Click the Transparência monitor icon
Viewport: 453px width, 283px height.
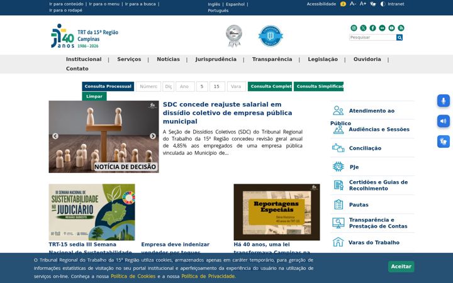point(338,223)
